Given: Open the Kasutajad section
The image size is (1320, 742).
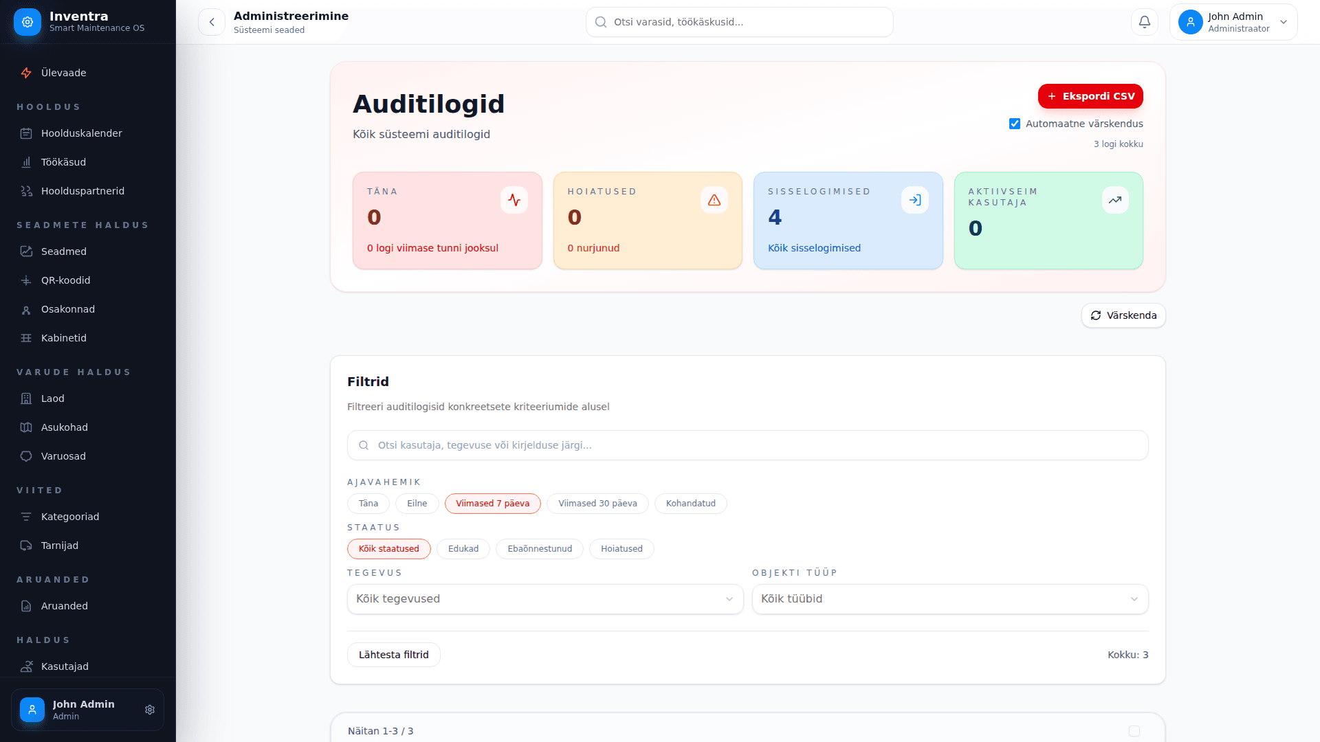Looking at the screenshot, I should point(64,666).
